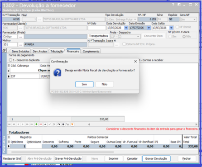Image resolution: width=202 pixels, height=167 pixels.
Task: Click the Parâmetros vertical side label
Action: click(4, 144)
